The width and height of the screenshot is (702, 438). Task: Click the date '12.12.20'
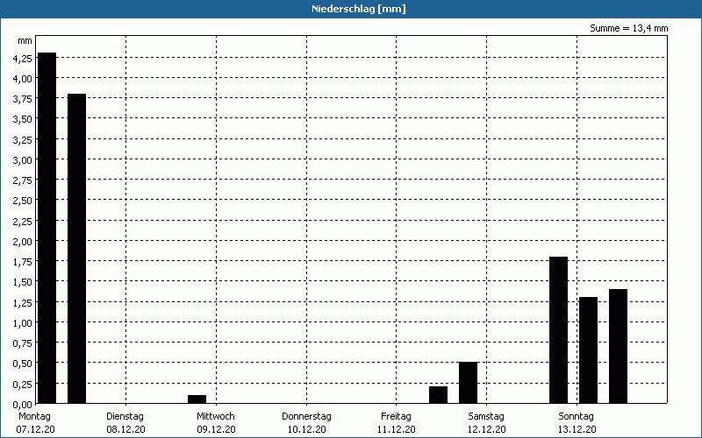[487, 429]
